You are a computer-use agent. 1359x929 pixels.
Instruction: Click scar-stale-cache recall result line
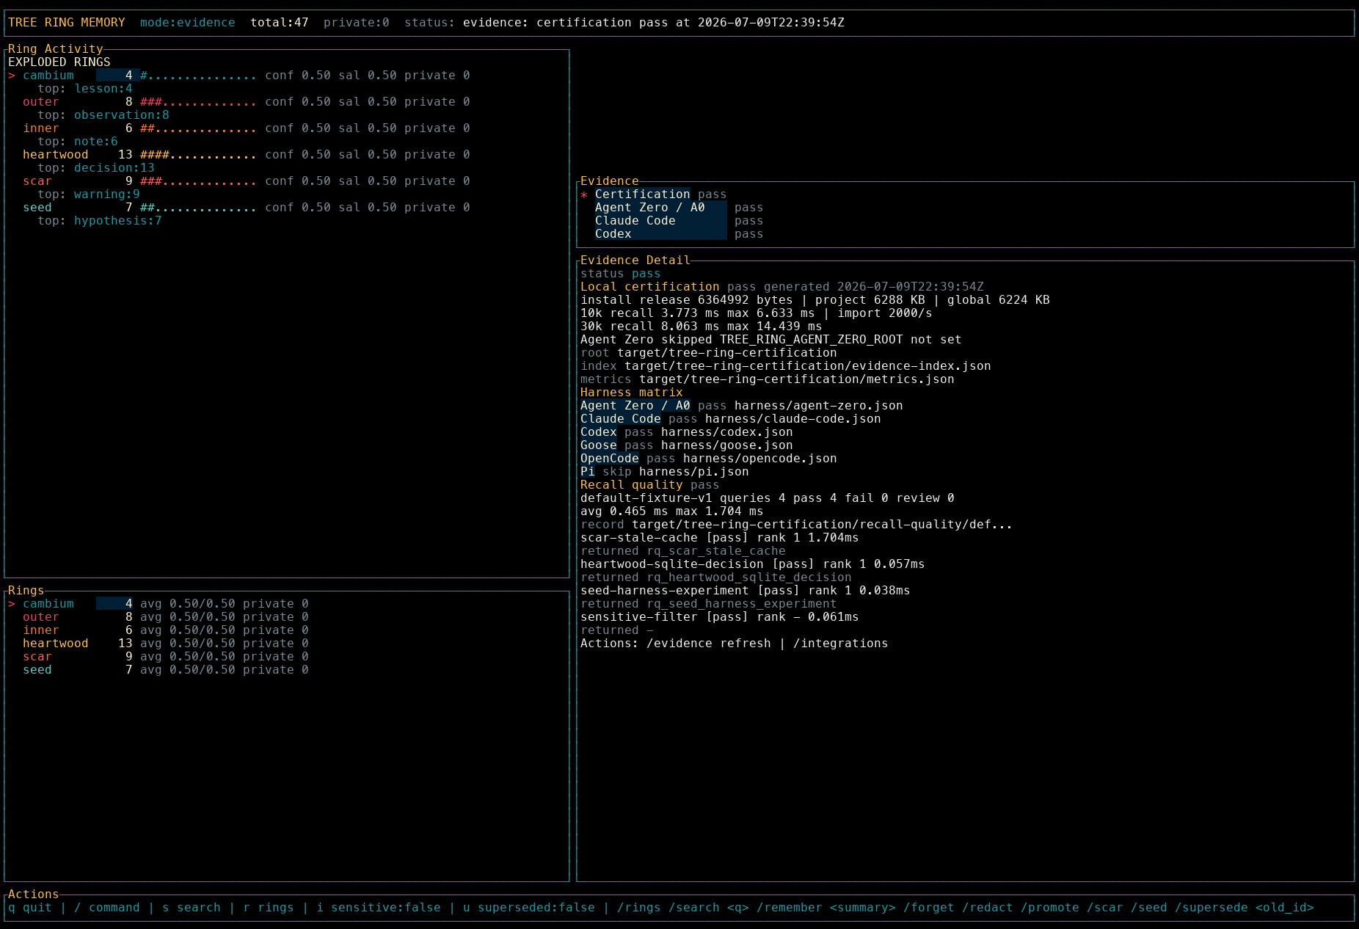pos(720,538)
